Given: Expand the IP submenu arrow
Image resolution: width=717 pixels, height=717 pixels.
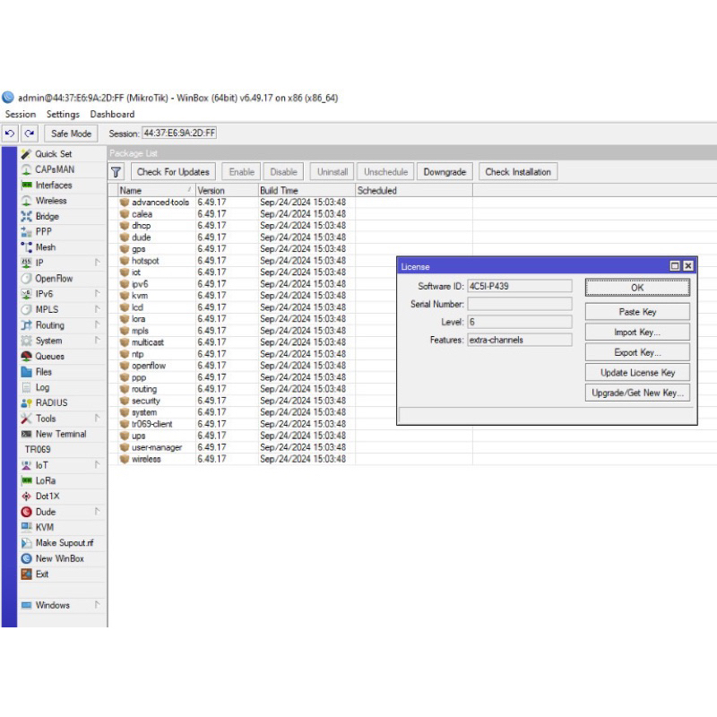Looking at the screenshot, I should click(x=97, y=263).
